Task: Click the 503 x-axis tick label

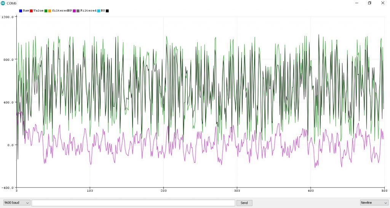Action: (384, 191)
